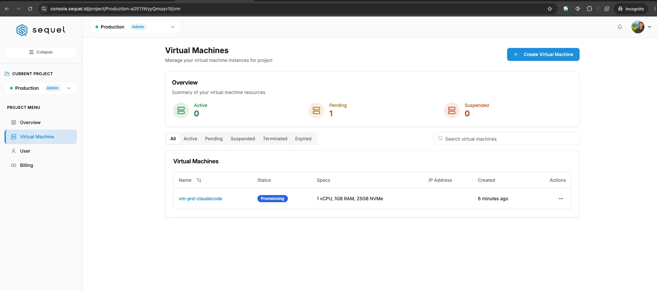Screen dimensions: 657x290
Task: Focus the Search virtual machines field
Action: [x=507, y=139]
